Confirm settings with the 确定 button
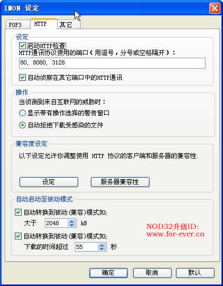This screenshot has height=286, width=223. click(x=108, y=273)
